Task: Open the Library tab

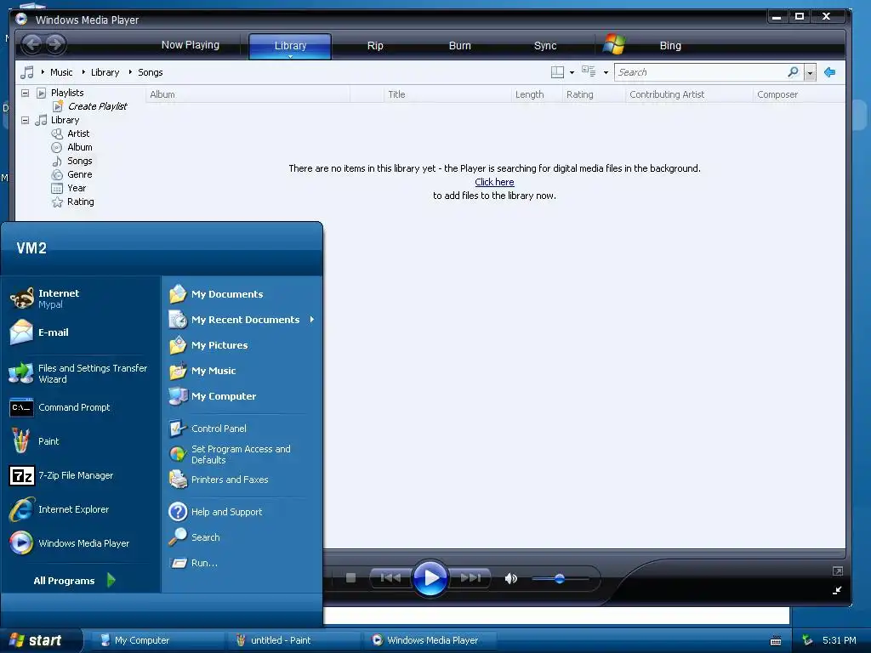Action: pos(290,46)
